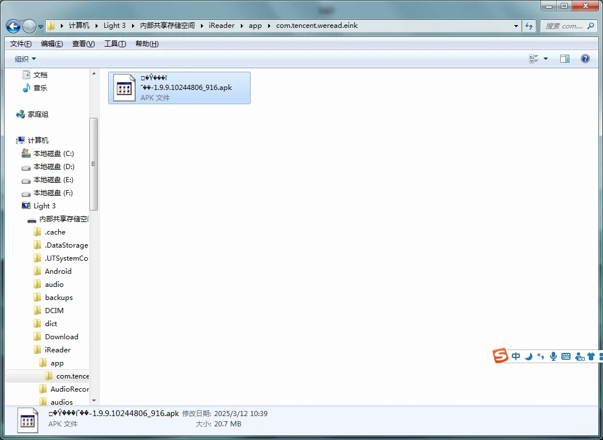This screenshot has width=603, height=440.
Task: Select 内部共享存储空间 in the tree
Action: point(58,219)
